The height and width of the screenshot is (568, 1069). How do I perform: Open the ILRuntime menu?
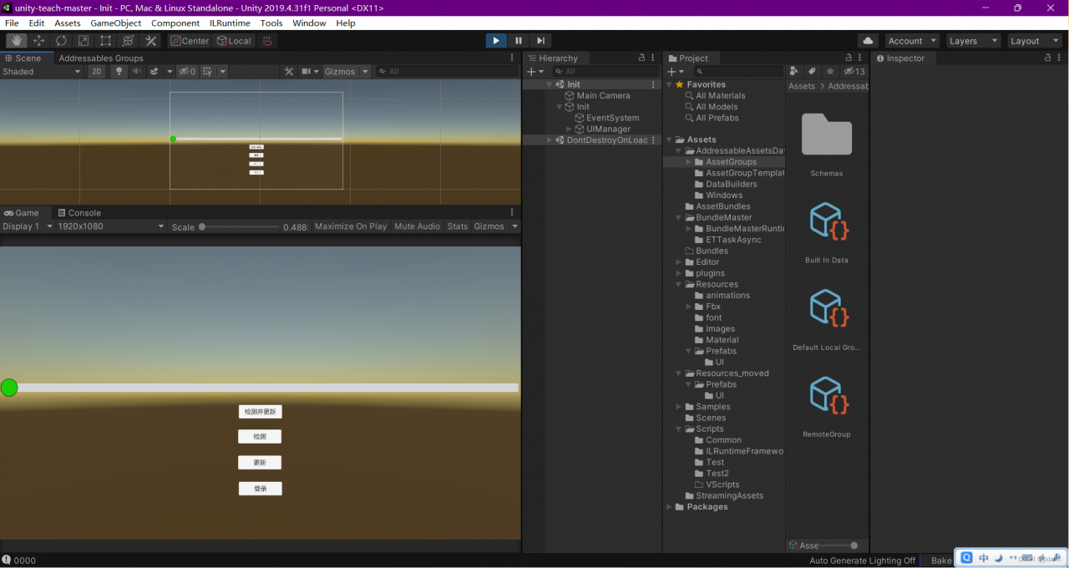230,23
